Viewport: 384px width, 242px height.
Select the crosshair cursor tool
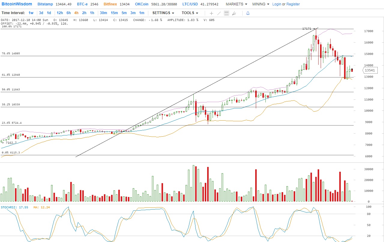211,13
